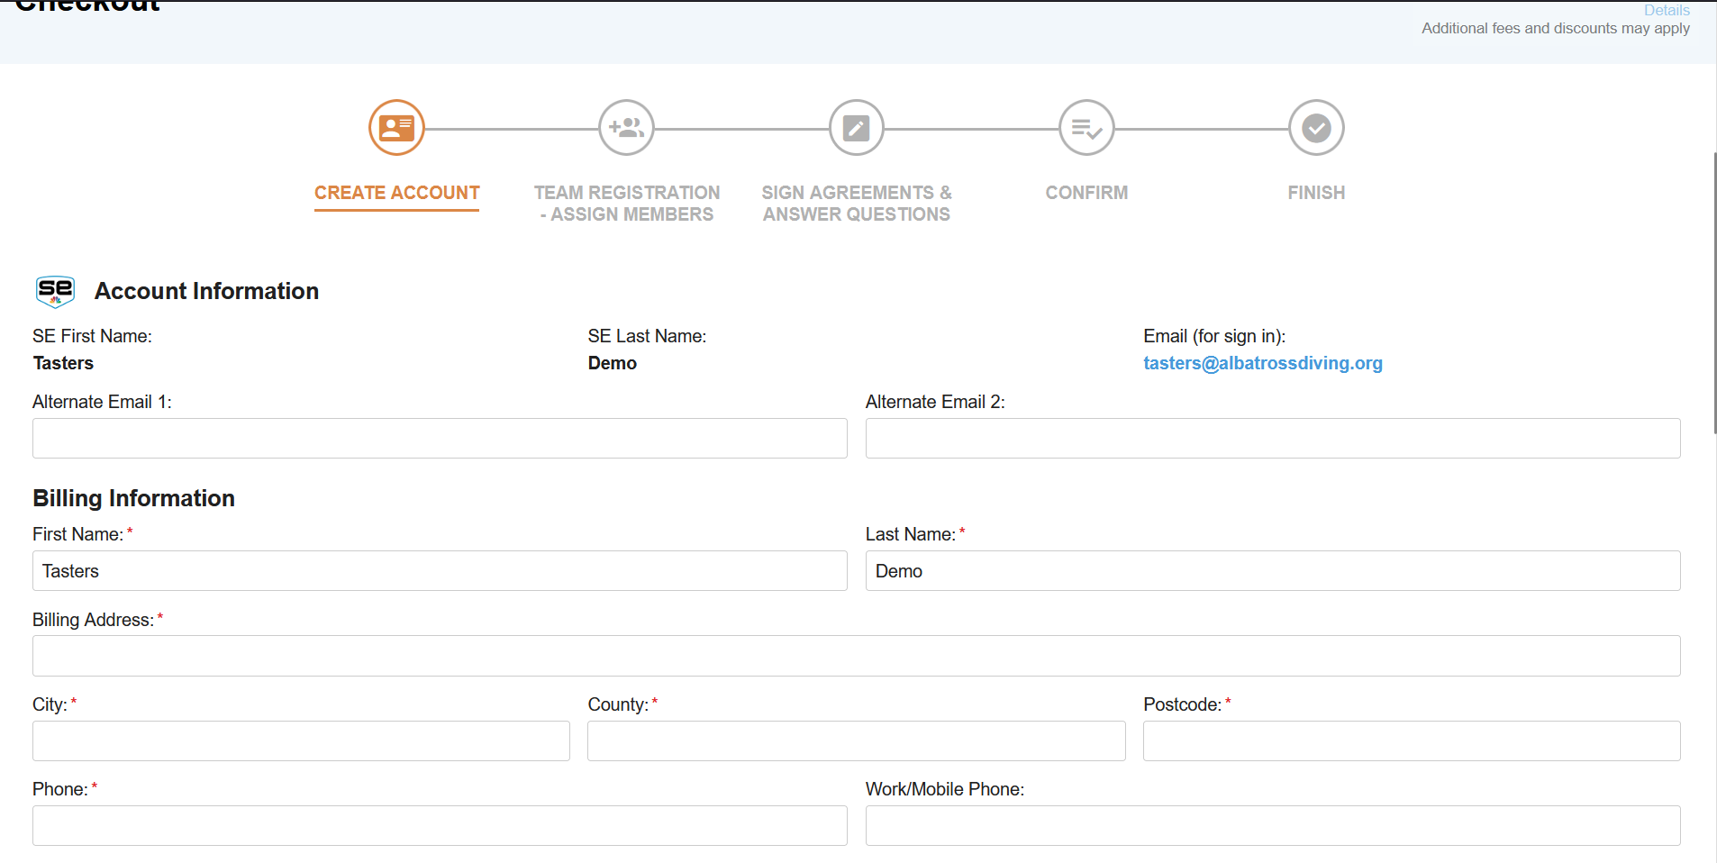Image resolution: width=1717 pixels, height=863 pixels.
Task: Open the Confirm step icon
Action: pyautogui.click(x=1086, y=127)
